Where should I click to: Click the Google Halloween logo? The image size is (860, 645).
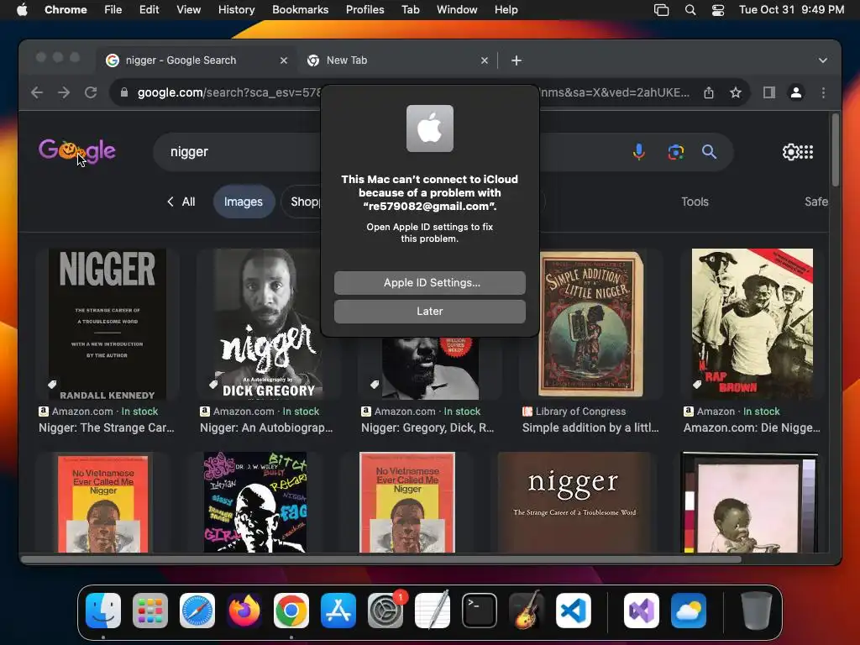[x=76, y=150]
